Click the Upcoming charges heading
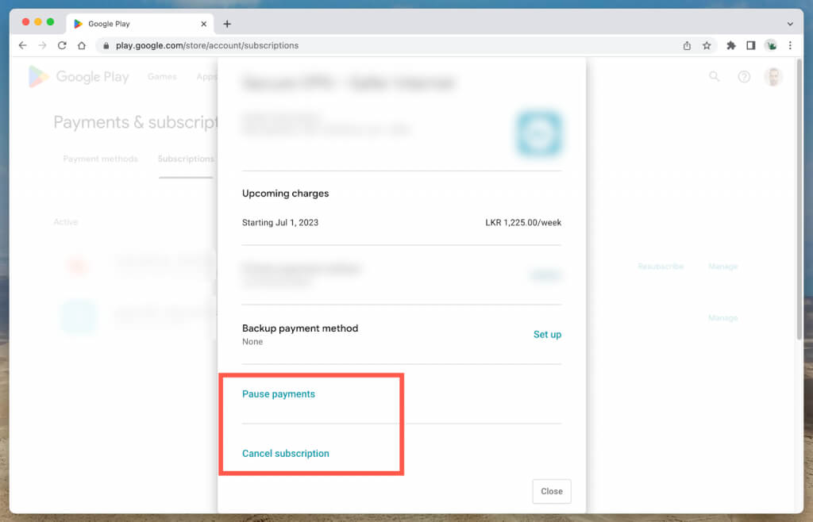Screen dimensions: 813x522 click(x=286, y=194)
